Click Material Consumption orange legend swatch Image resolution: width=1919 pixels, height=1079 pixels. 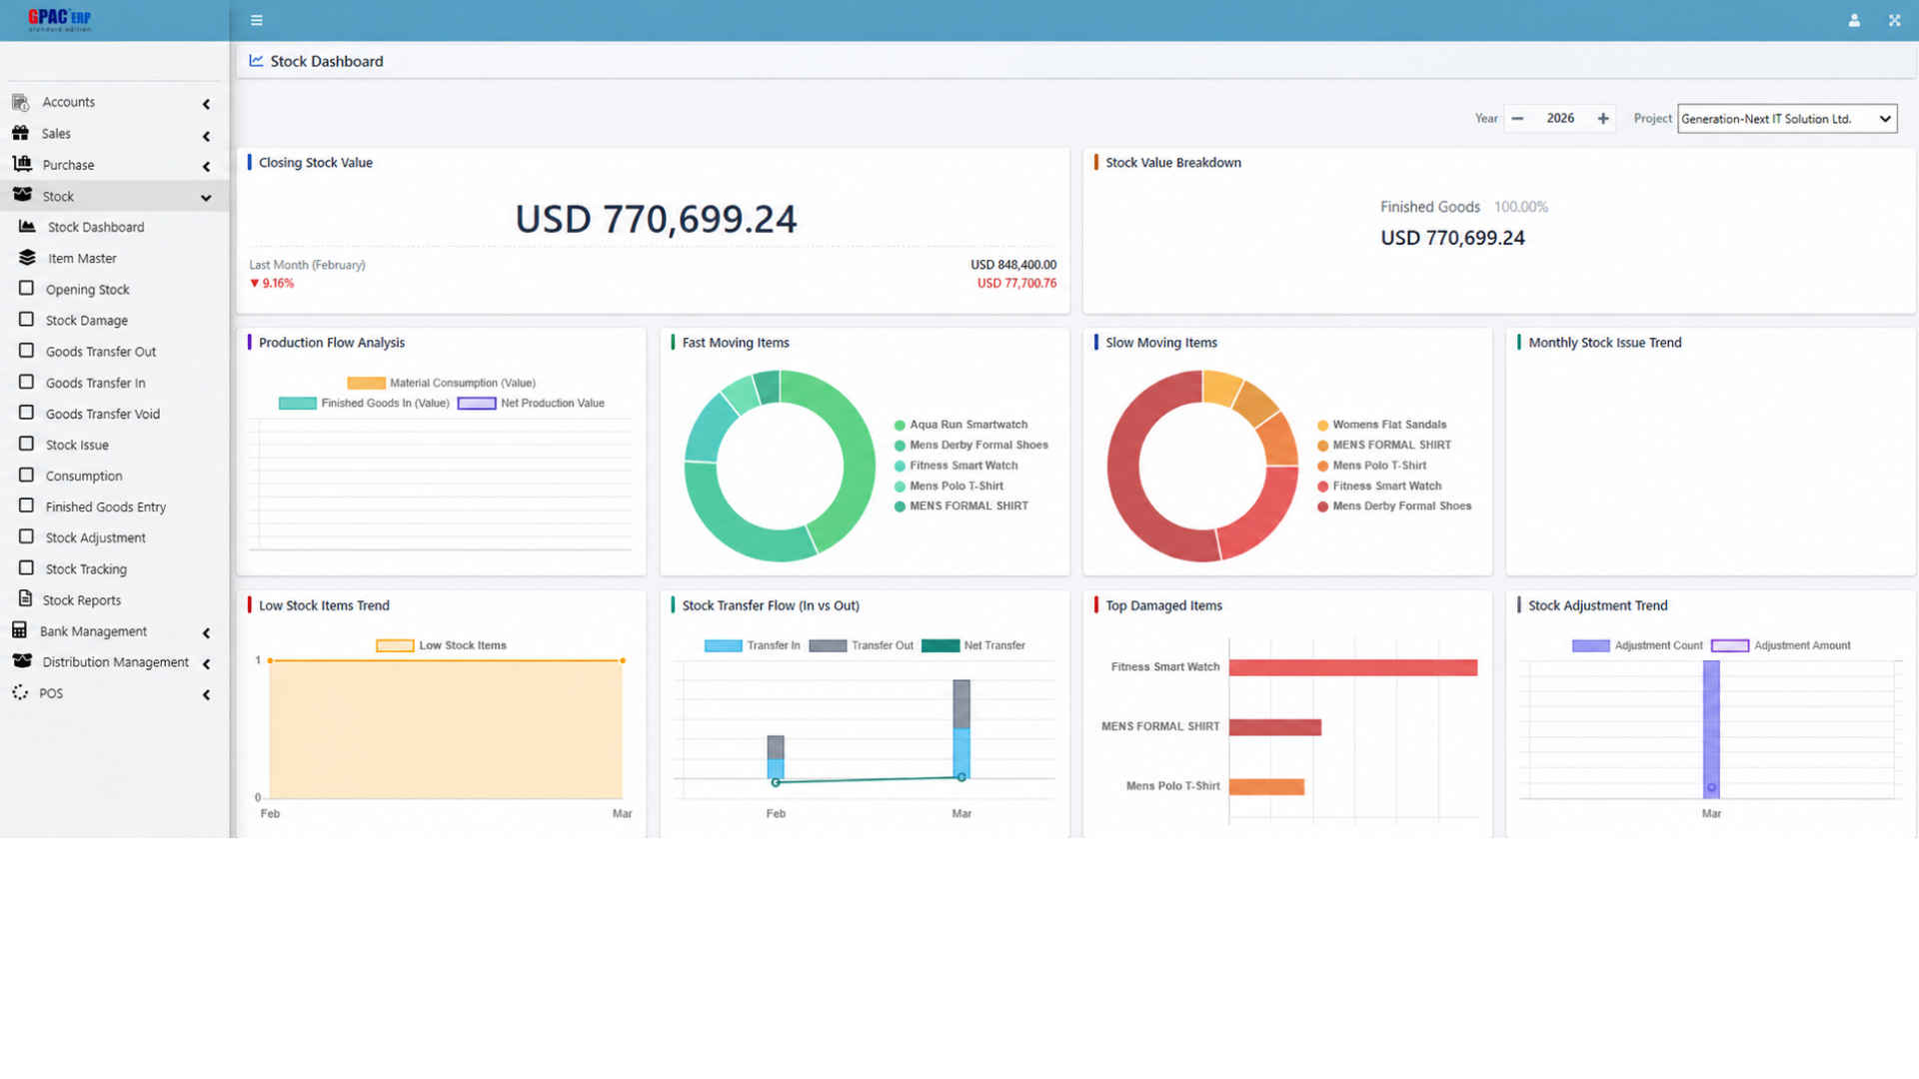[x=366, y=383]
